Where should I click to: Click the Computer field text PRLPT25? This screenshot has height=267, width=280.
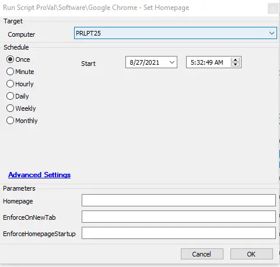click(x=88, y=33)
